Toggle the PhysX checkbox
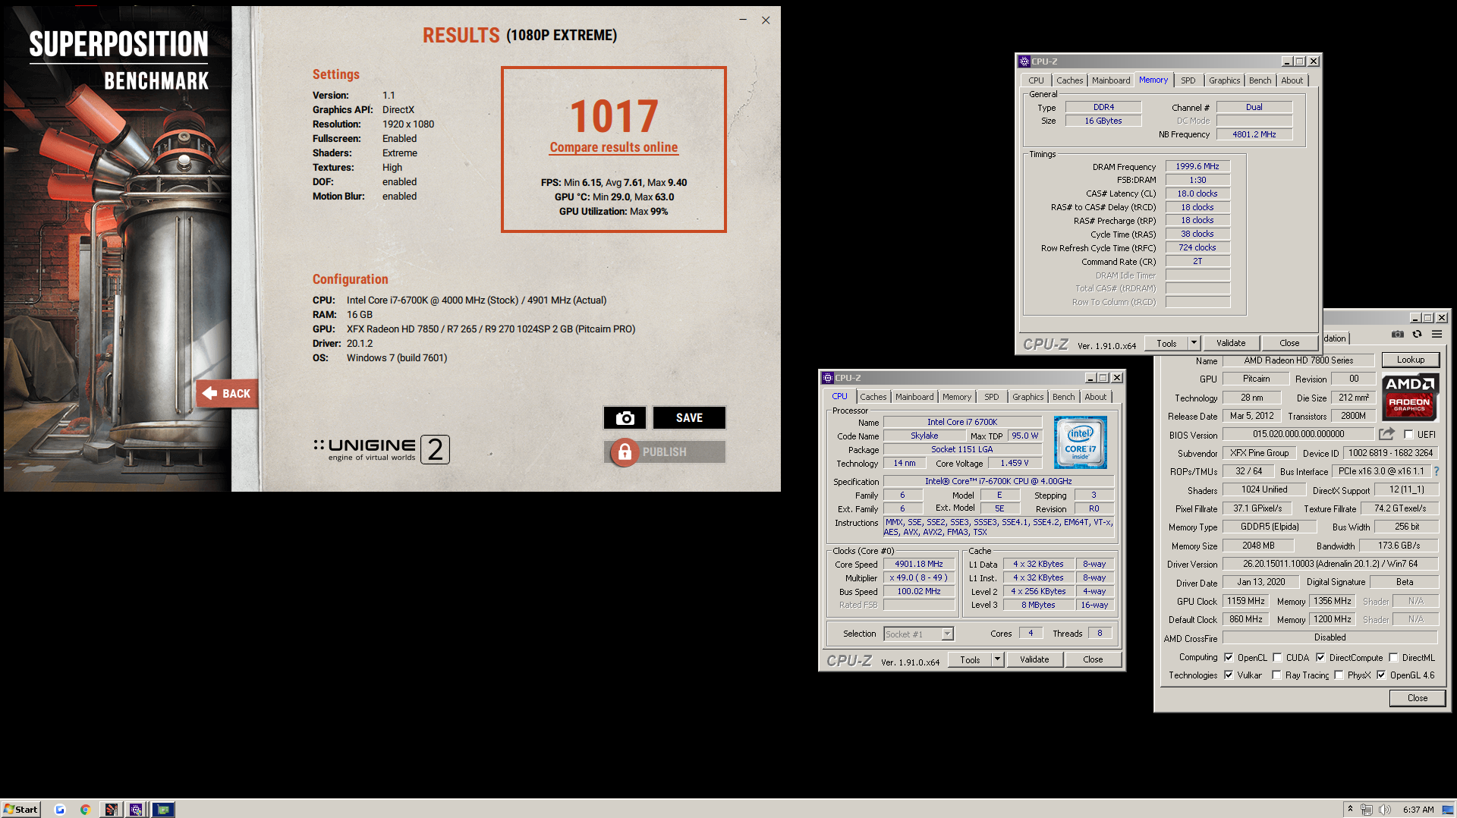 click(1339, 675)
